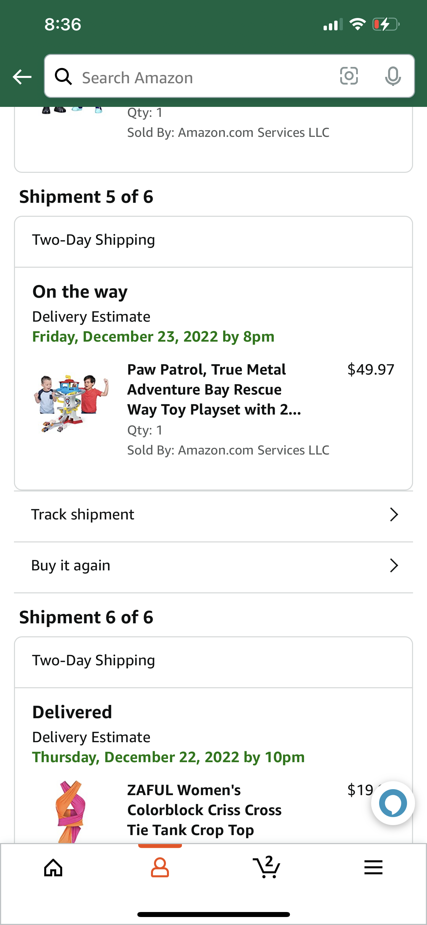Tap the Shipment 5 of 6 Two-Day Shipping header
Screen dimensions: 427x925
point(213,240)
